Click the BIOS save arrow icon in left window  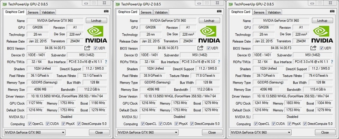point(88,48)
